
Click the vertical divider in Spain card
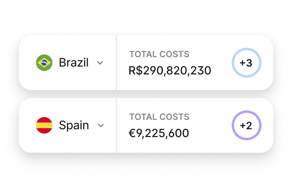pos(116,125)
